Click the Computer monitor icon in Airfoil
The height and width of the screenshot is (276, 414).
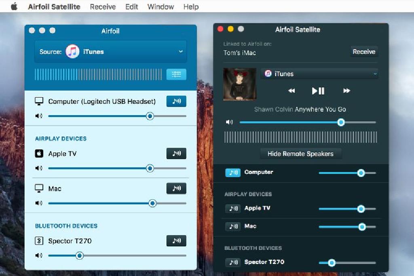[x=39, y=101]
